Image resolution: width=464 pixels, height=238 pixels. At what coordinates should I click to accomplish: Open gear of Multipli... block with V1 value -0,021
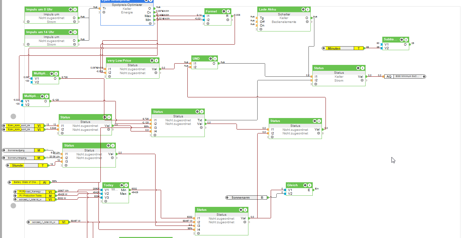(x=42, y=96)
